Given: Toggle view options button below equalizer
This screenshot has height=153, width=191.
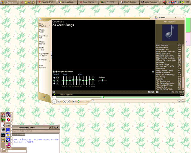Looking at the screenshot, I should [54, 92].
